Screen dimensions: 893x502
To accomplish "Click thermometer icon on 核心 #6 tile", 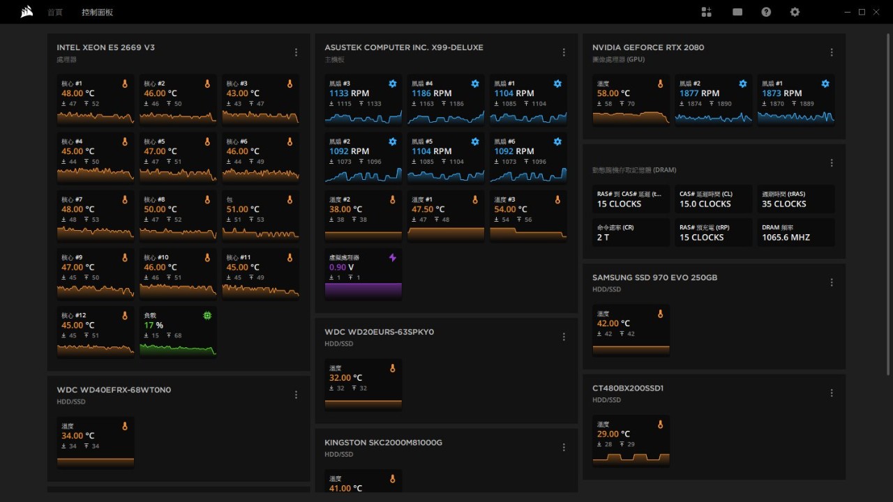I will (x=290, y=142).
